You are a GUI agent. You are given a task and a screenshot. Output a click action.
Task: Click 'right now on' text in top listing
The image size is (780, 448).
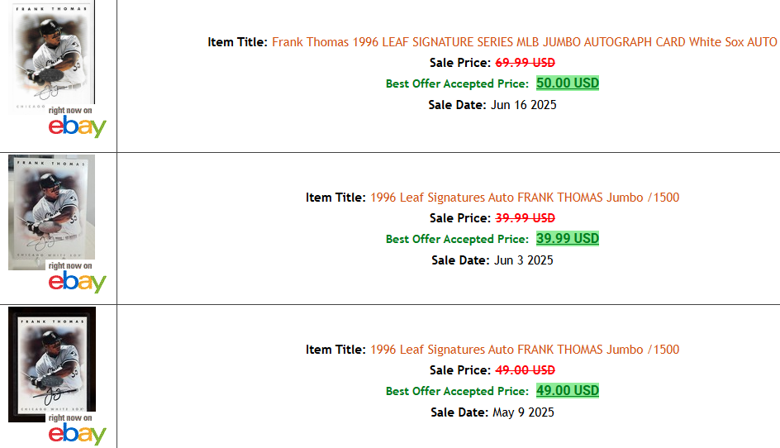70,111
